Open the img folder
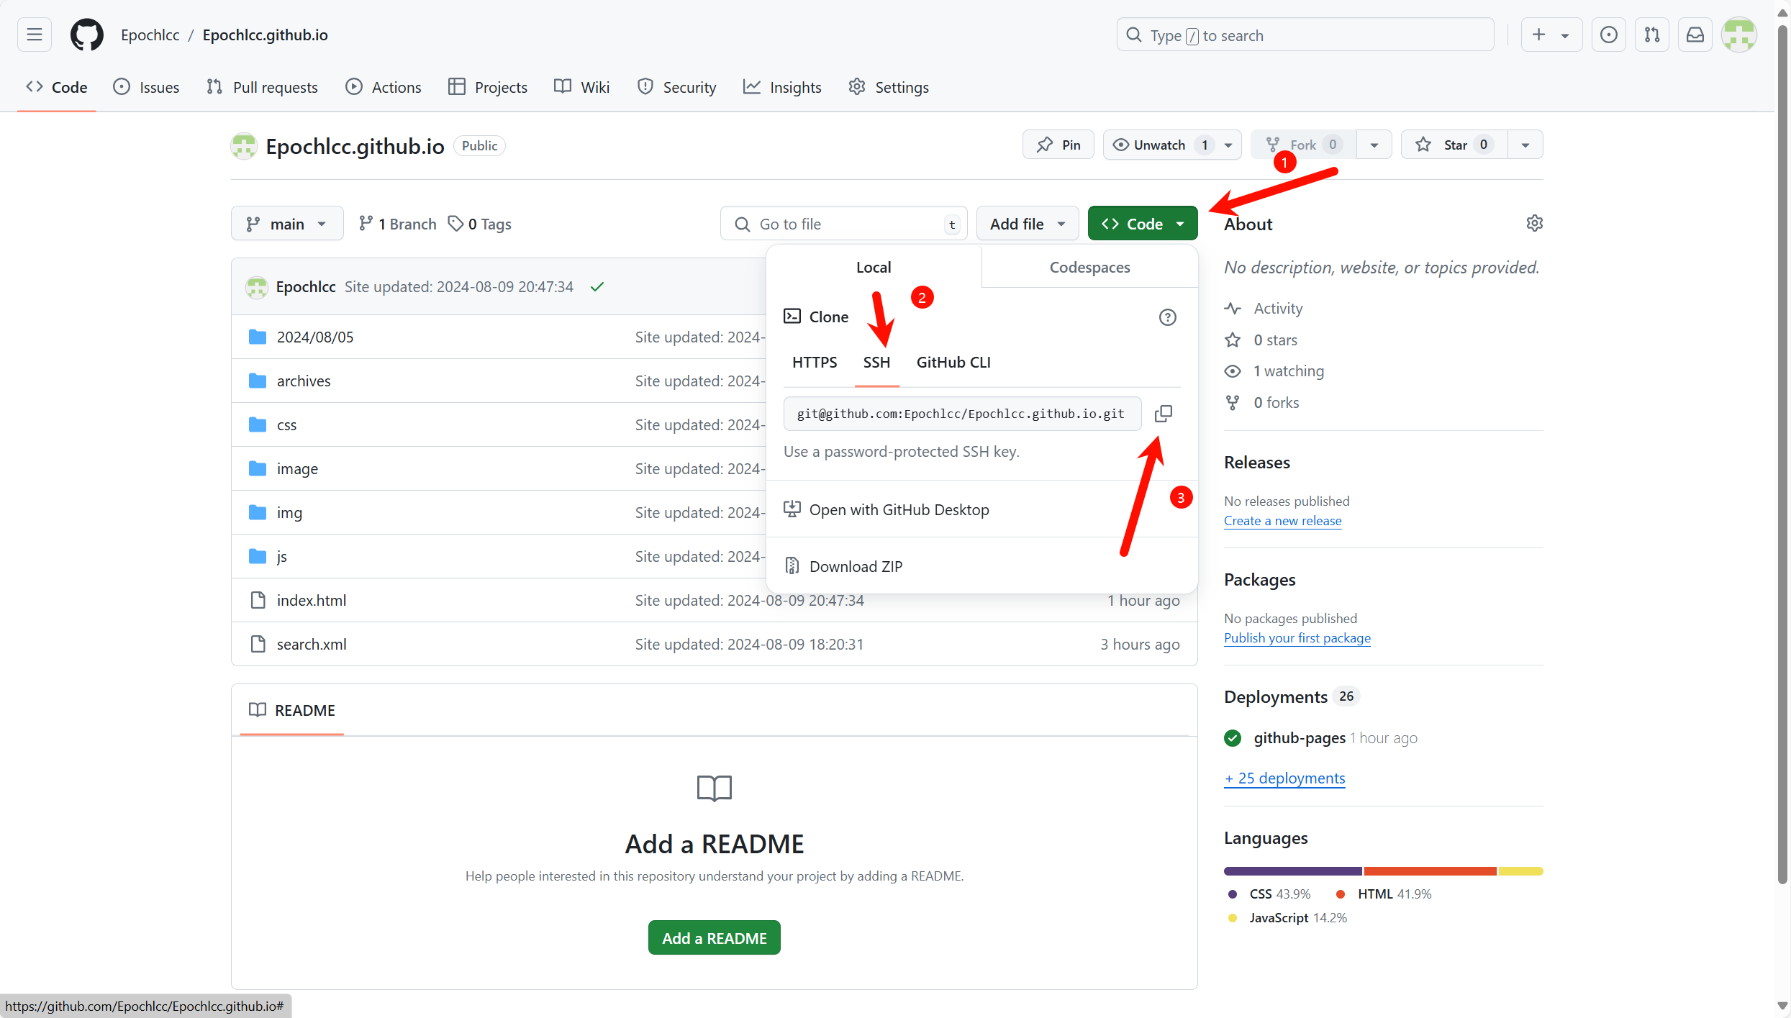This screenshot has width=1791, height=1018. 289,512
